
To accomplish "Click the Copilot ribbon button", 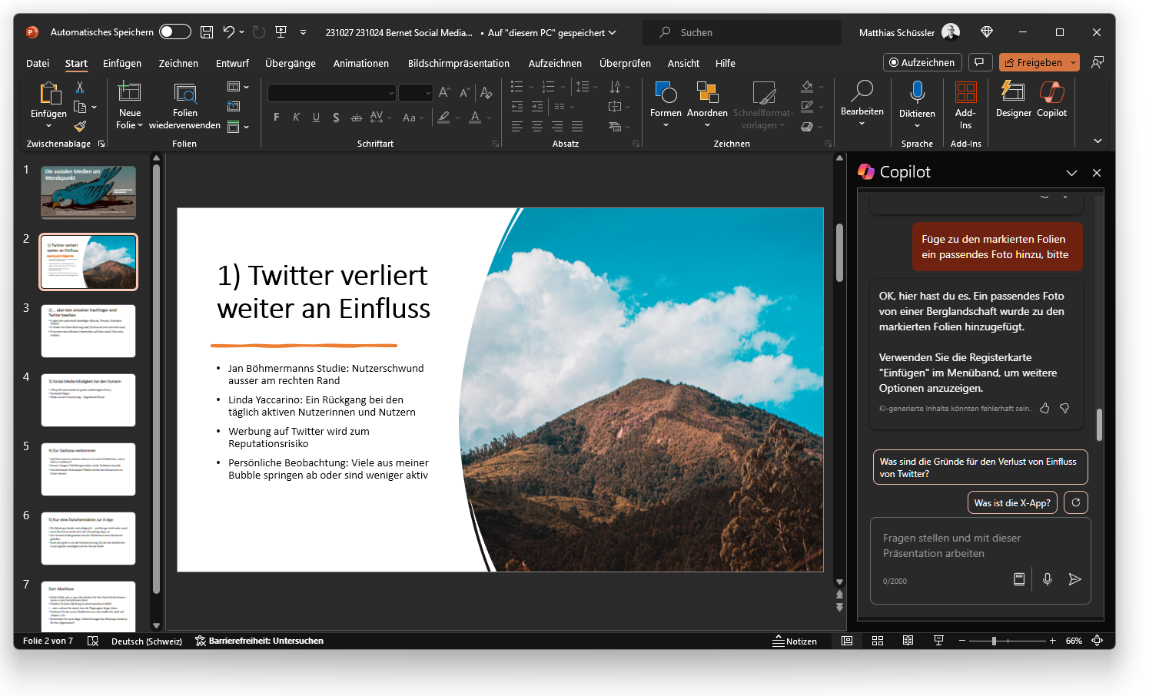I will pos(1051,100).
